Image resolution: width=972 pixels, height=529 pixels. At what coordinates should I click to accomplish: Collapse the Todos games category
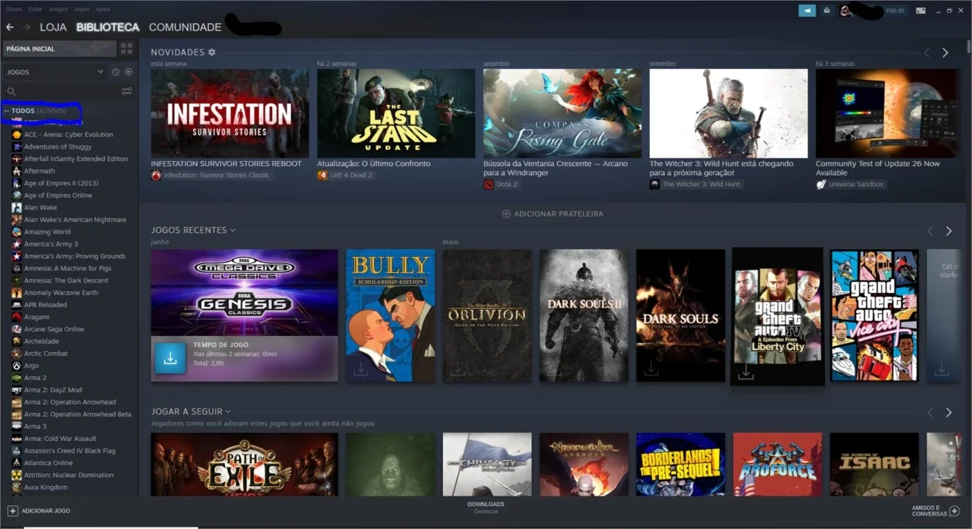(7, 111)
